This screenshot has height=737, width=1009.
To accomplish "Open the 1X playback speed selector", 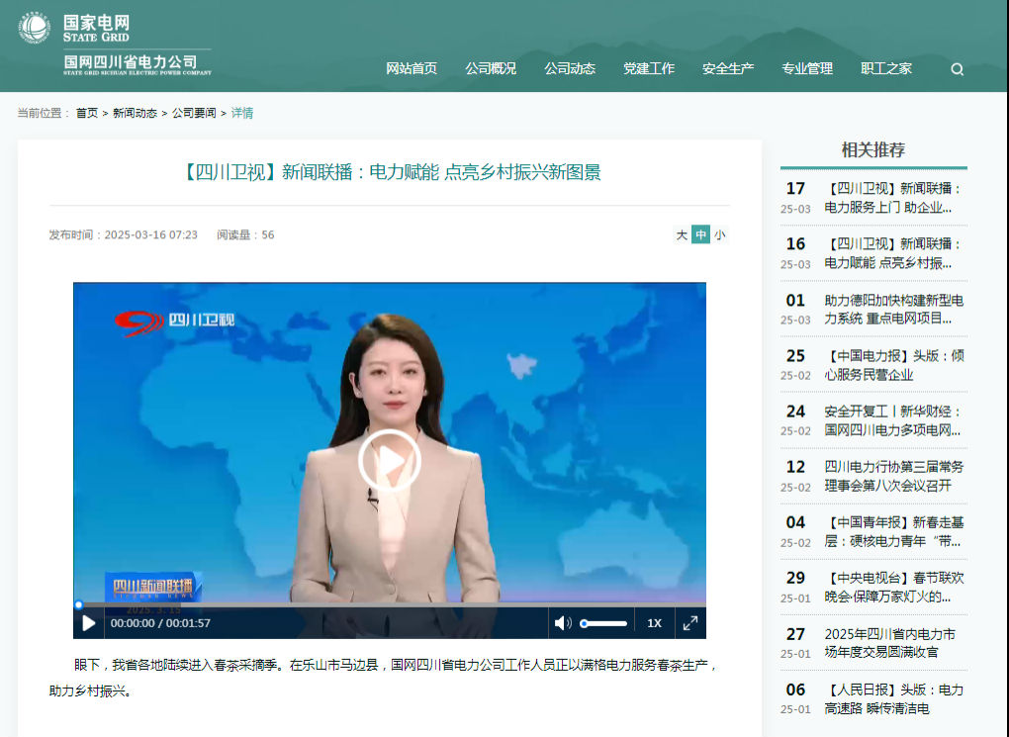I will pos(654,623).
